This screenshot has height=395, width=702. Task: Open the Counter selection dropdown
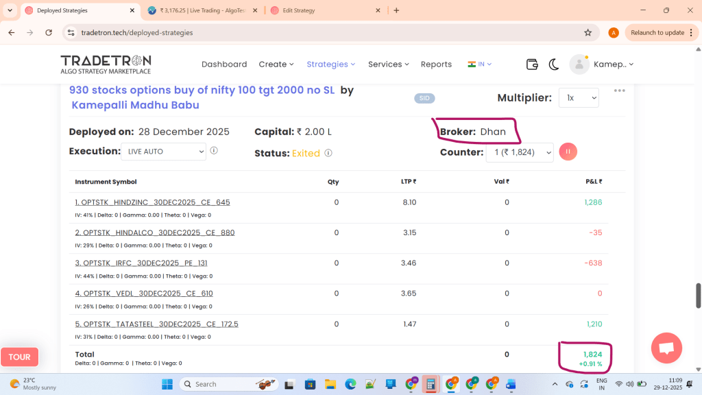click(519, 152)
